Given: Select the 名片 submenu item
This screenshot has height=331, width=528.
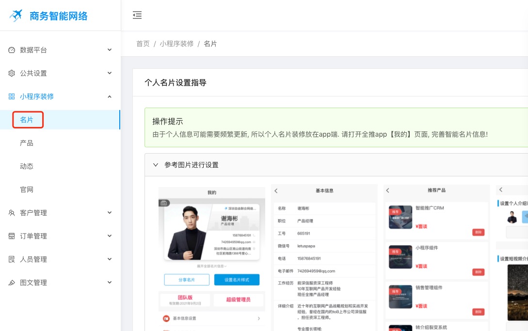Looking at the screenshot, I should pyautogui.click(x=60, y=120).
